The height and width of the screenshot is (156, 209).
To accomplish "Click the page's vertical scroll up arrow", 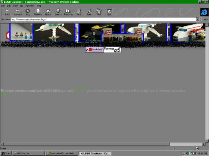I will 207,25.
